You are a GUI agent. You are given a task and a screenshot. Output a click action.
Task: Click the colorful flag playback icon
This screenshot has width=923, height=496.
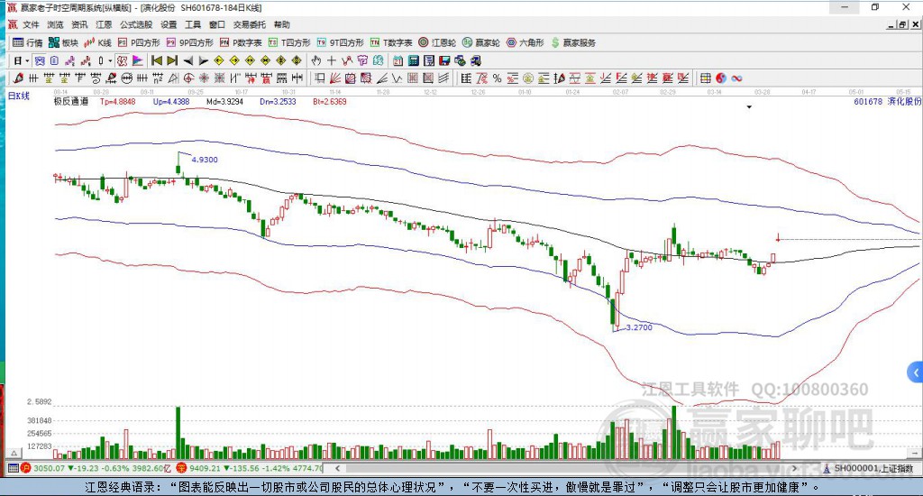(137, 60)
